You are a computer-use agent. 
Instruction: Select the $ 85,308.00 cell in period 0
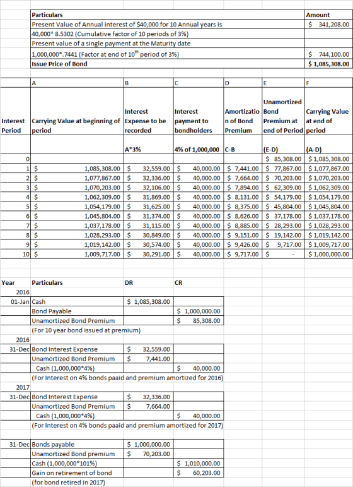tap(283, 159)
